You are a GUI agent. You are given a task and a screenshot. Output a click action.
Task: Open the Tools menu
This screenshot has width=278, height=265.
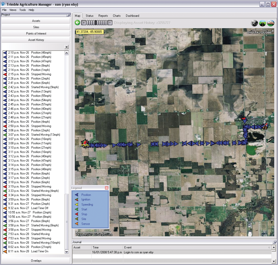pos(23,10)
